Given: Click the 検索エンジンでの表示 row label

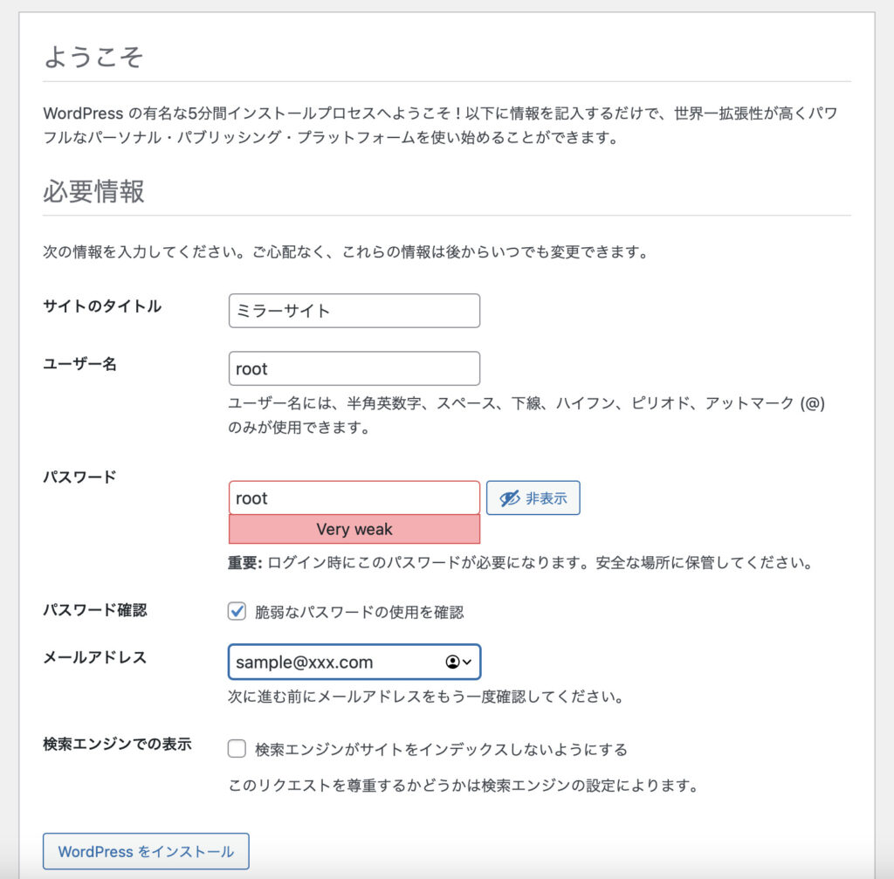Looking at the screenshot, I should tap(117, 745).
